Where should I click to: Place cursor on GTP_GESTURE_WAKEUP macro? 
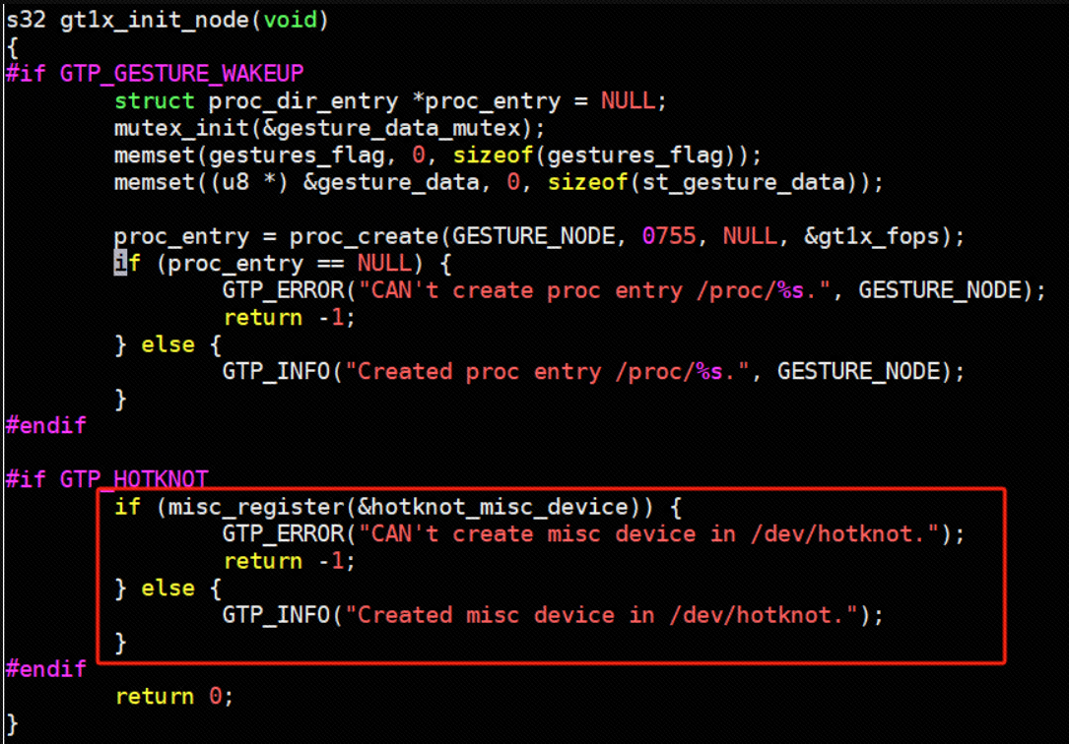pyautogui.click(x=181, y=74)
